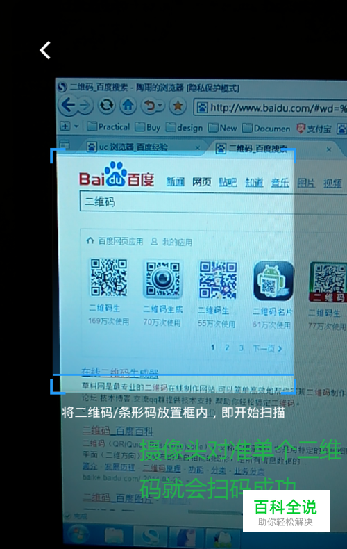
Task: Click the address bar with baidu.com URL
Action: click(x=270, y=108)
